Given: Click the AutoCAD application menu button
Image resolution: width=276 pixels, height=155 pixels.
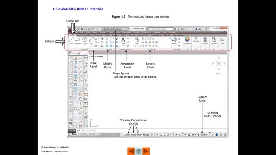Looking at the screenshot, I should click(70, 29).
